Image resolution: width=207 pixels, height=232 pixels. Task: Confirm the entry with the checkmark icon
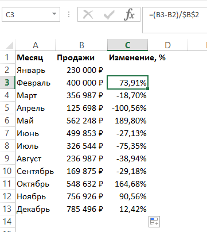coord(109,14)
